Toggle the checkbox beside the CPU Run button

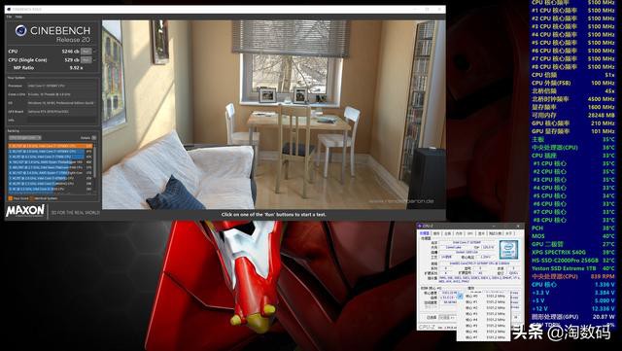94,52
